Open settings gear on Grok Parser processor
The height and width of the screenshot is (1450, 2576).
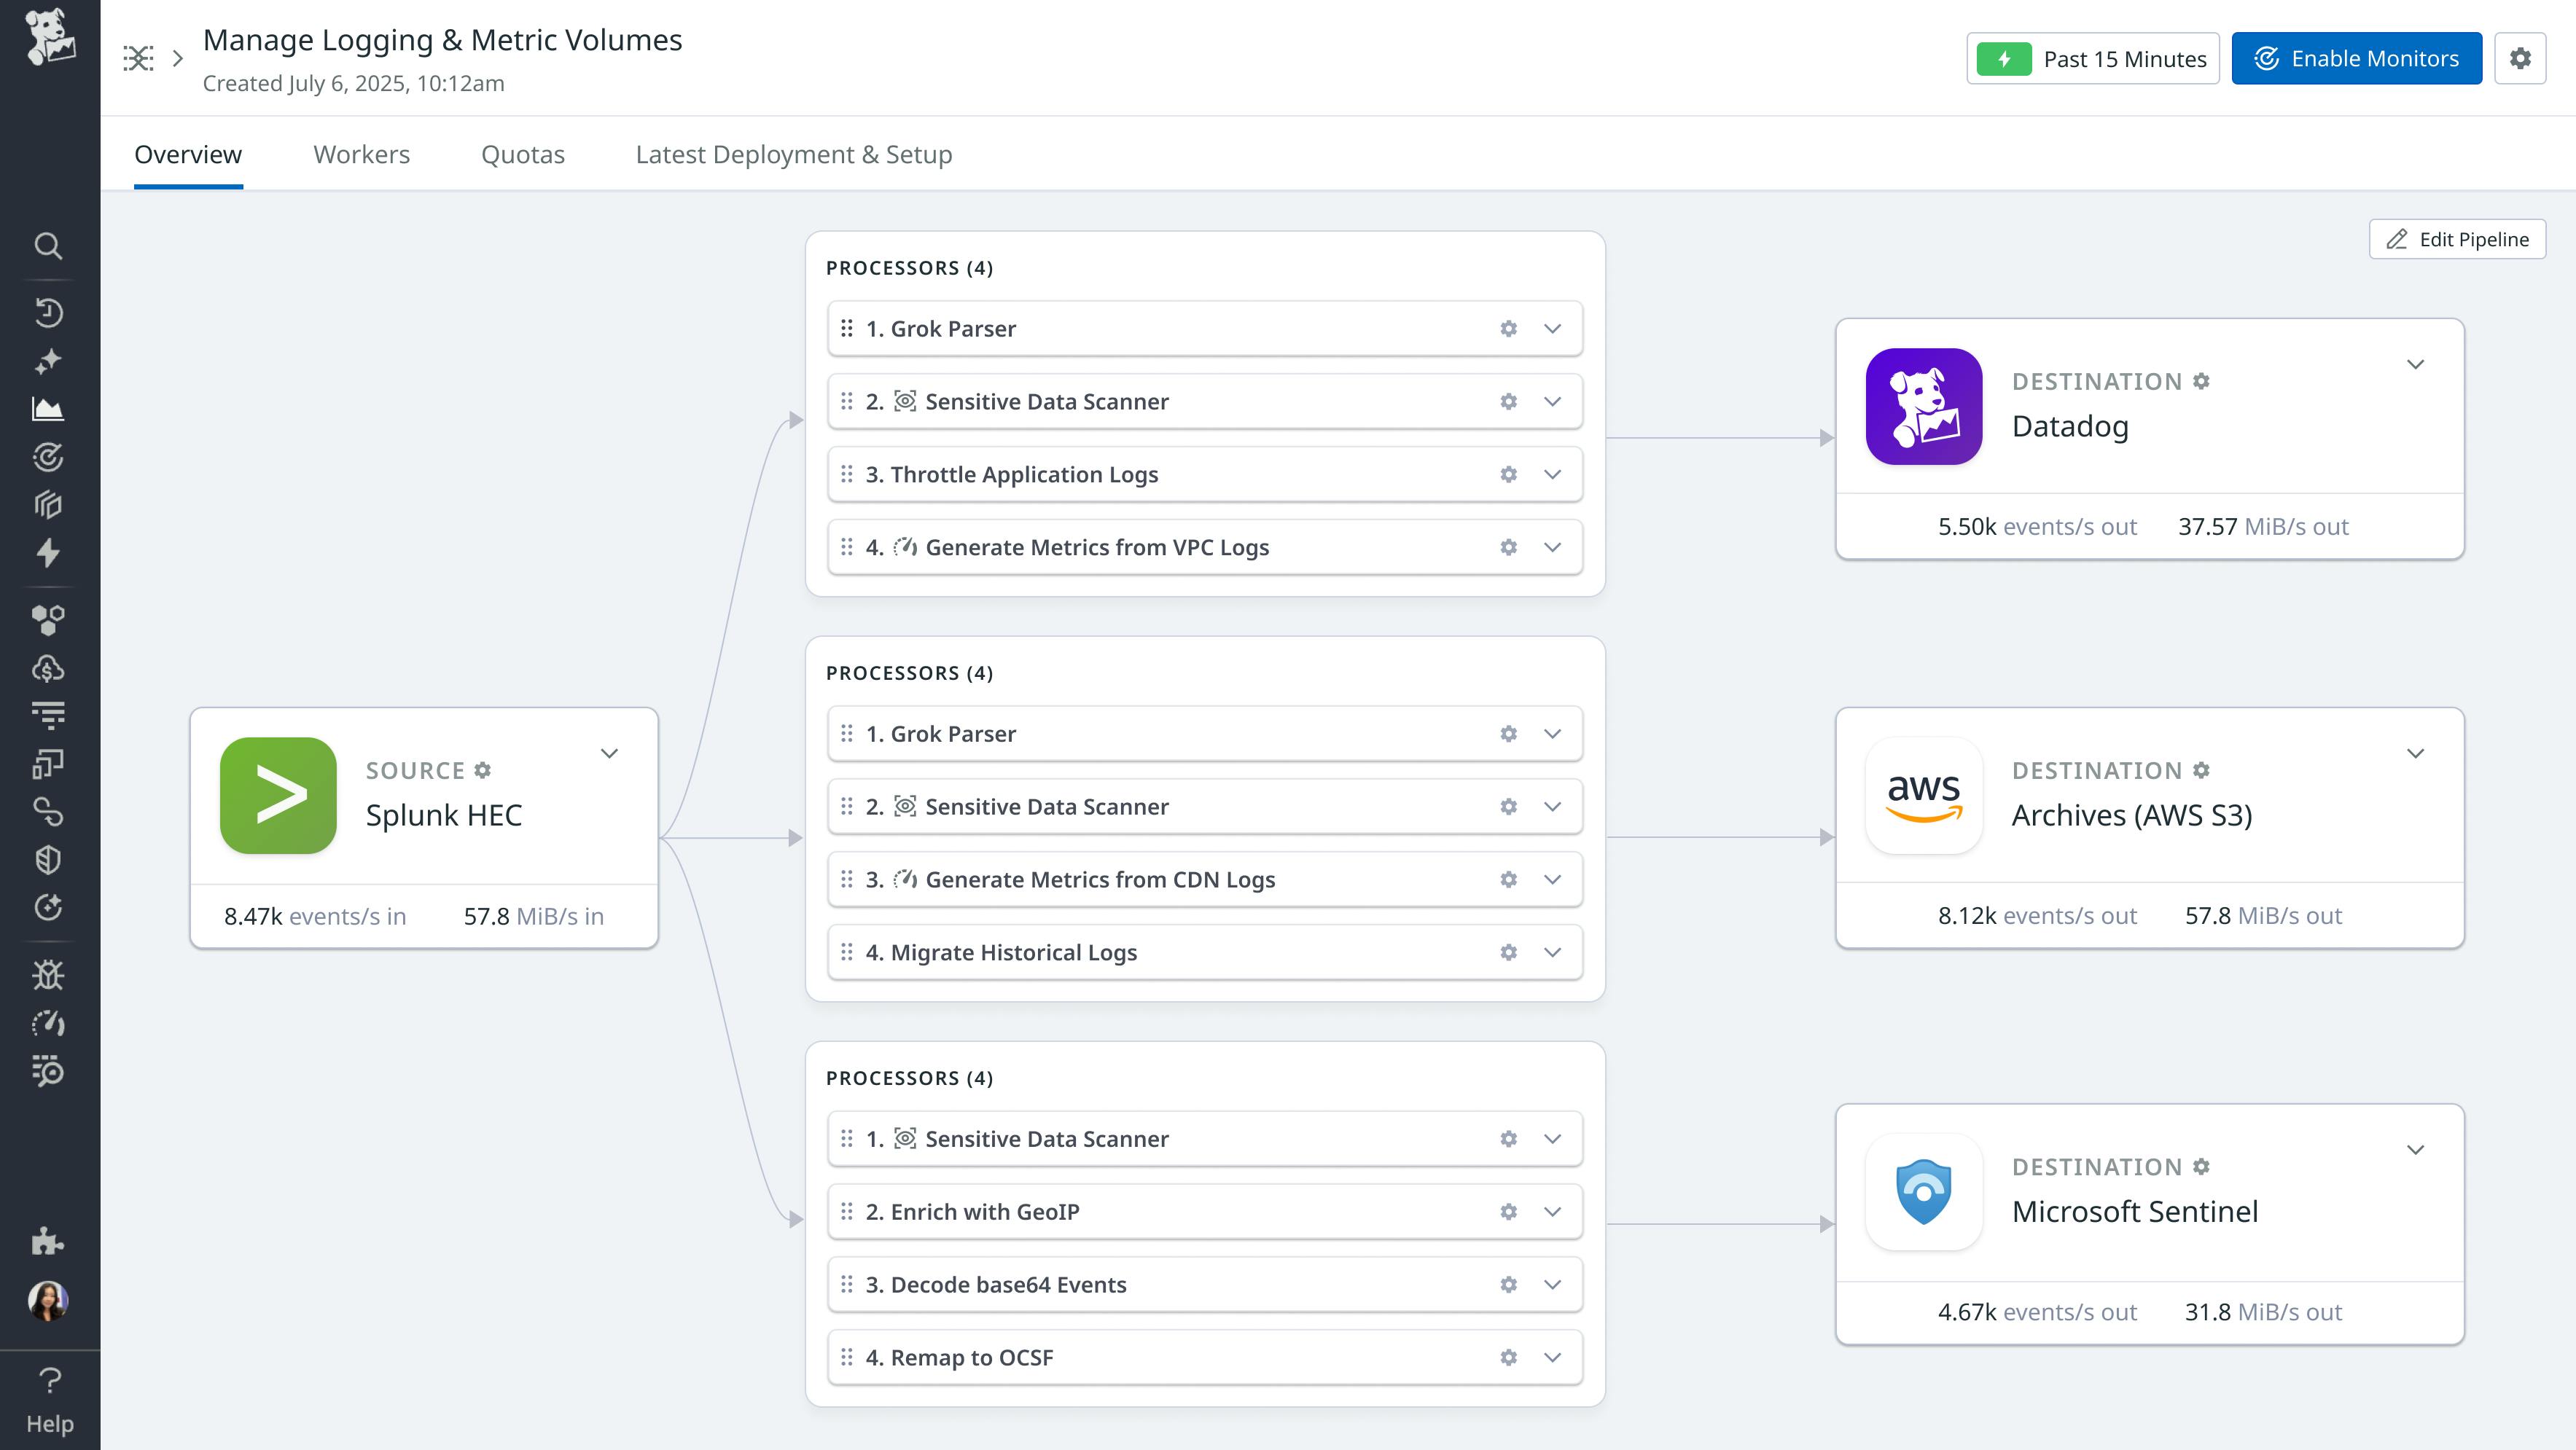coord(1507,328)
